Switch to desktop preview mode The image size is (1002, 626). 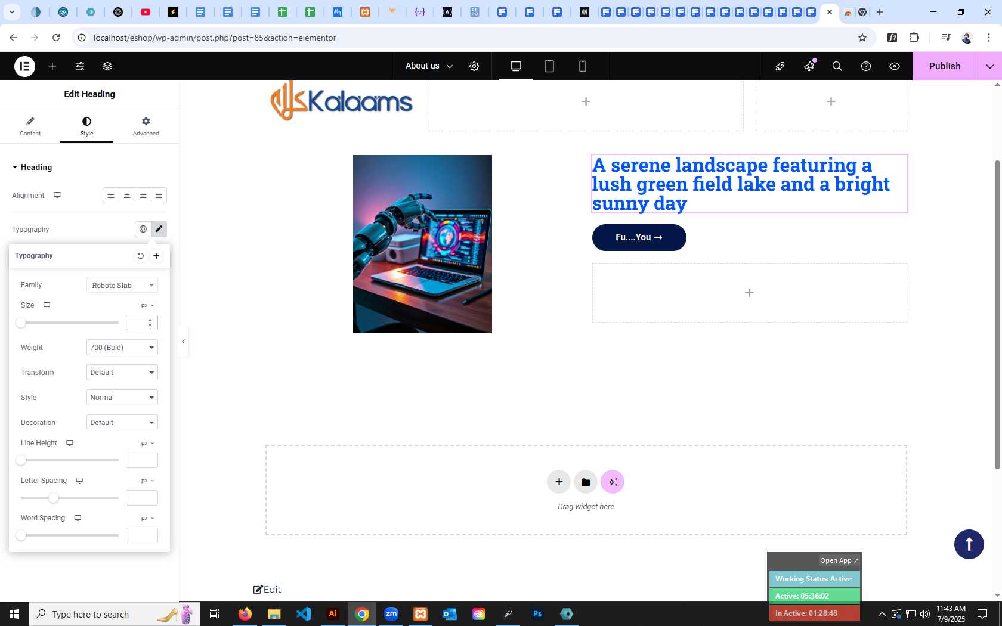(516, 66)
